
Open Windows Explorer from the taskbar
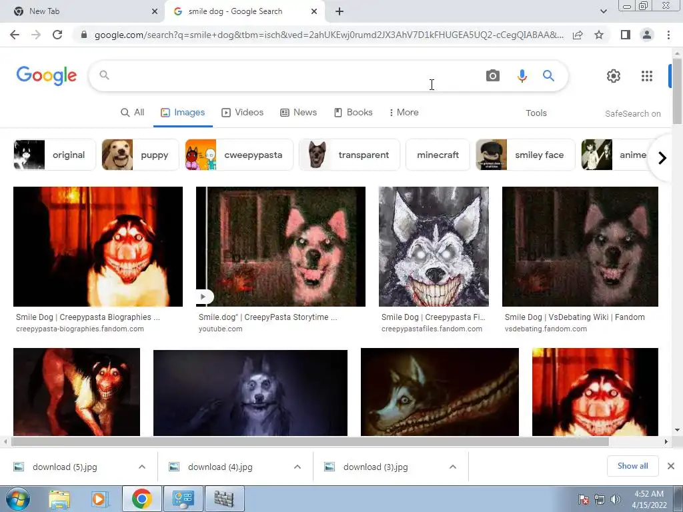pos(59,499)
